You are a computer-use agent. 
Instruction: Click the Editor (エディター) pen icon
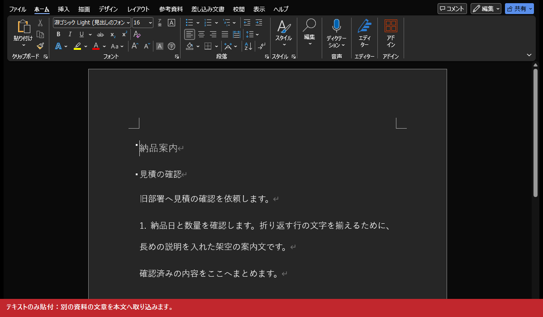pyautogui.click(x=364, y=26)
